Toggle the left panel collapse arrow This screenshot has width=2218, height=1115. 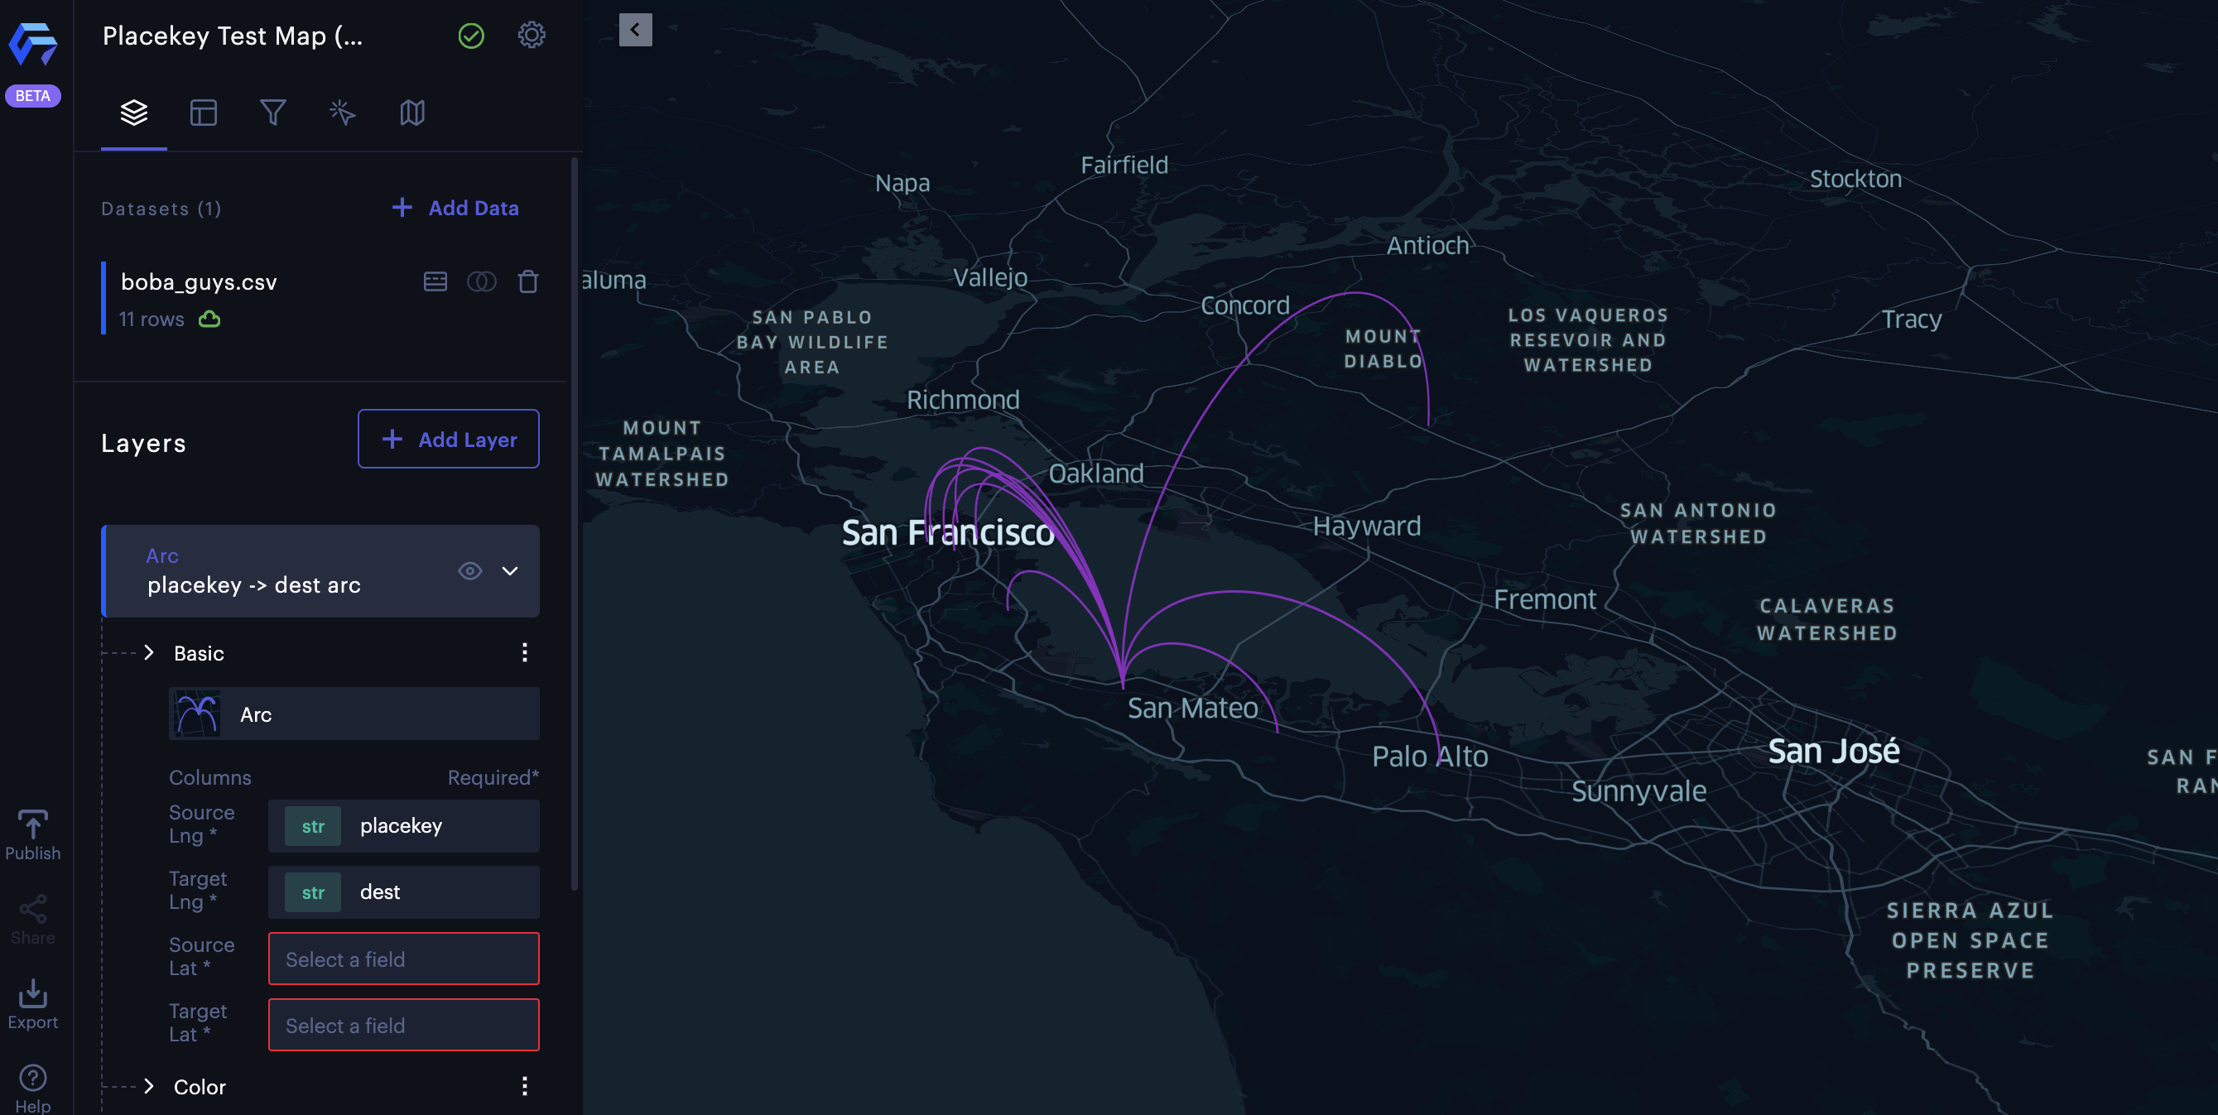point(636,30)
